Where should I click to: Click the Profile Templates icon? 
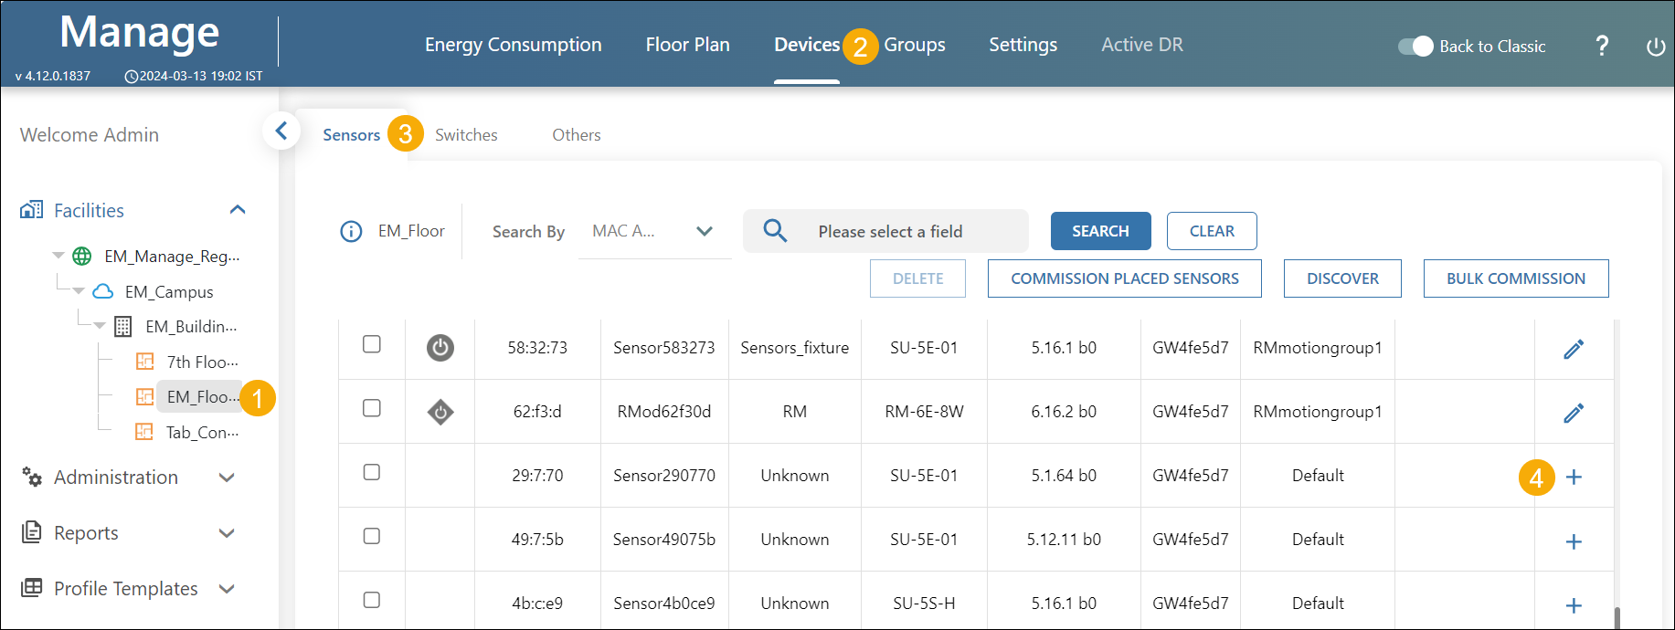32,587
